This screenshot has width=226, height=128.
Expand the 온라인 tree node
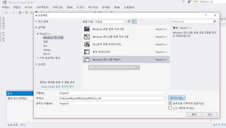click(36, 64)
